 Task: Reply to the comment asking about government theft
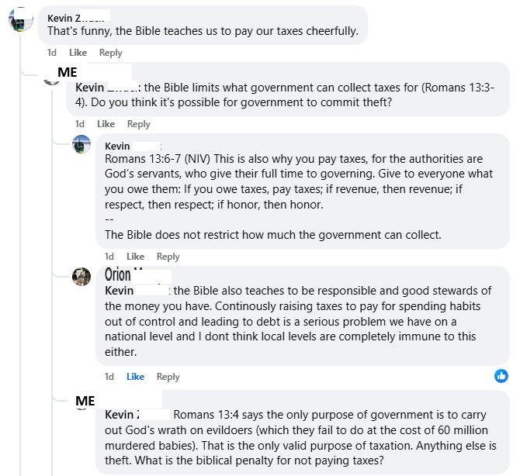click(x=138, y=124)
